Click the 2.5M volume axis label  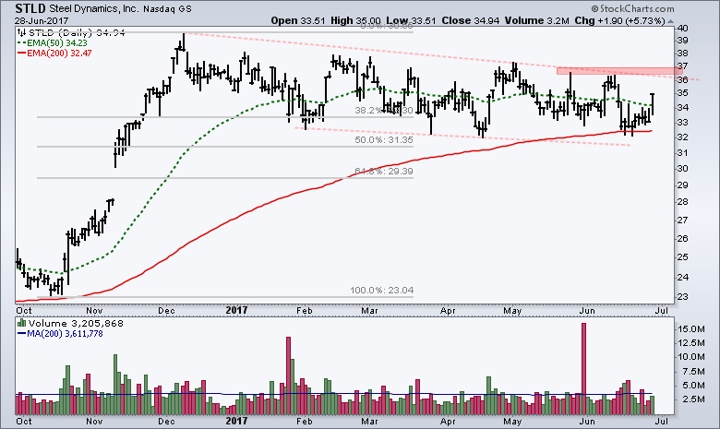693,399
